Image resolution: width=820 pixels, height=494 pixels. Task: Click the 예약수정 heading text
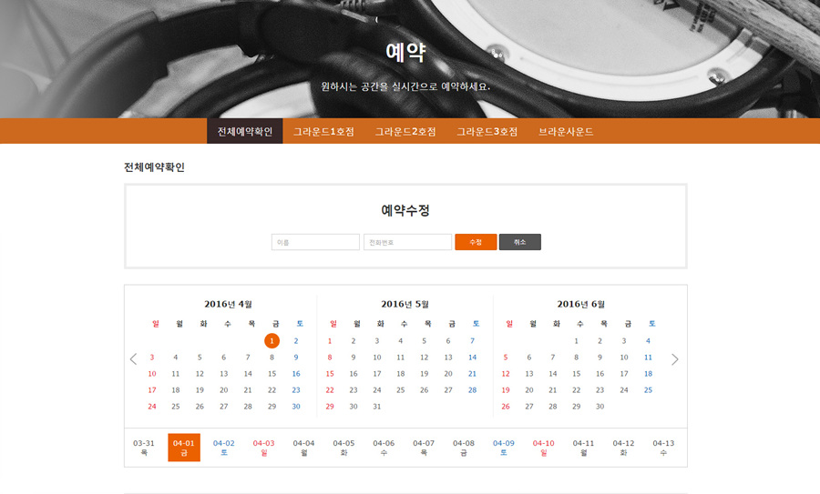pos(405,210)
